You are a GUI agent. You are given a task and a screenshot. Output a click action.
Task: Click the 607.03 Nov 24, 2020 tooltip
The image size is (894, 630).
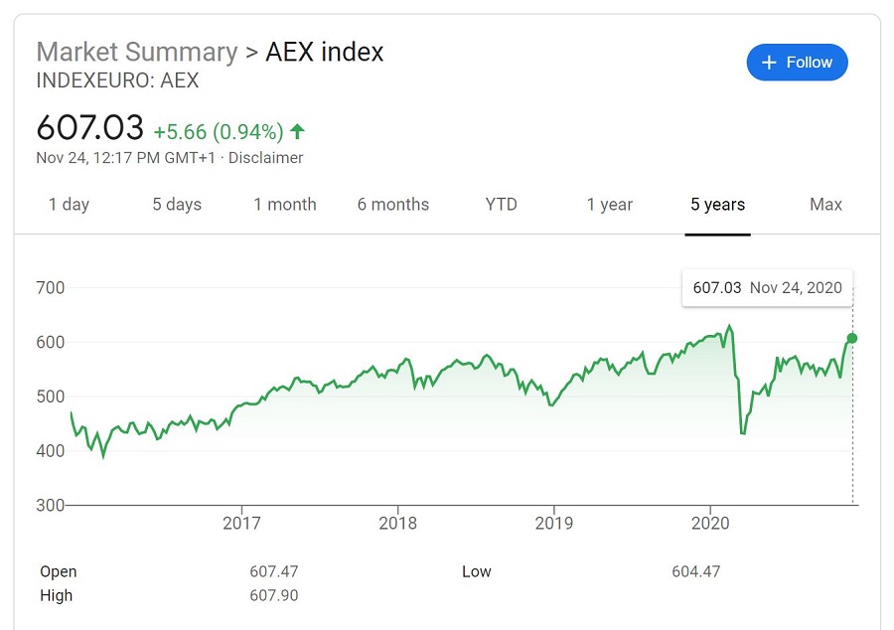click(768, 288)
